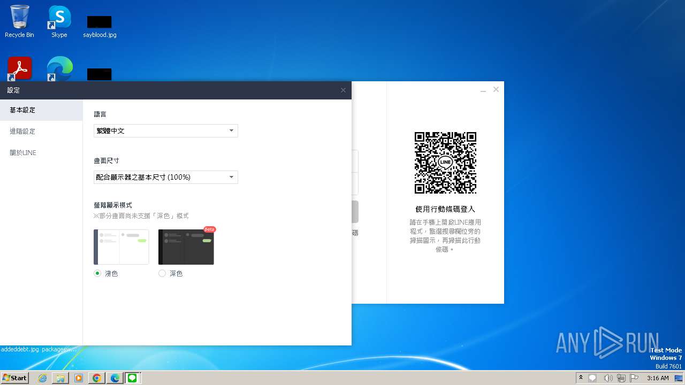Close the LINE login window
The width and height of the screenshot is (685, 385).
coord(496,89)
